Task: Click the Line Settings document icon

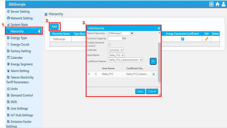Action: [x=9, y=108]
